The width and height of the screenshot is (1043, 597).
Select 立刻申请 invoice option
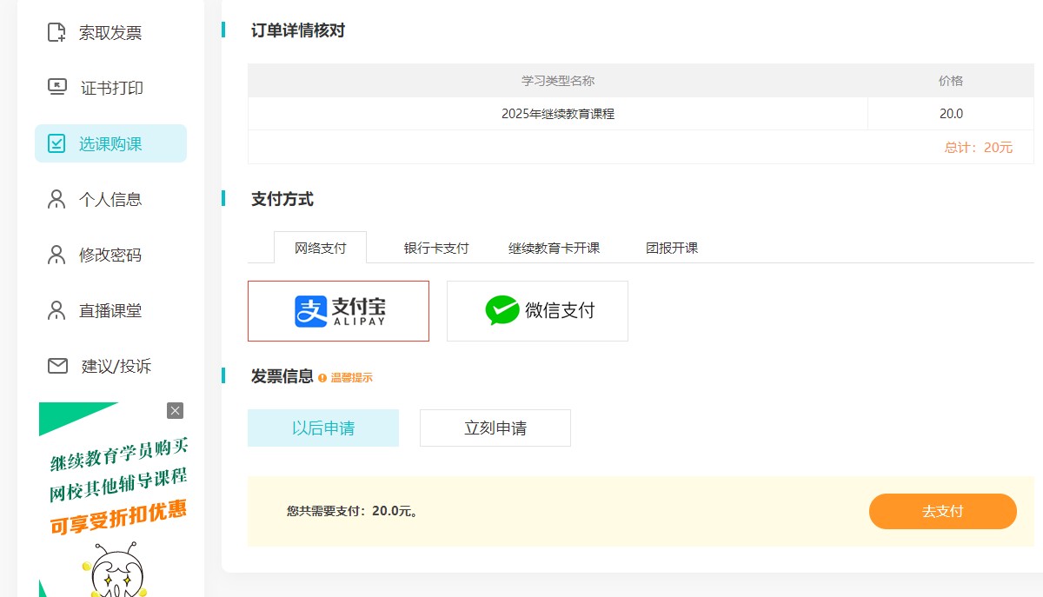tap(495, 428)
